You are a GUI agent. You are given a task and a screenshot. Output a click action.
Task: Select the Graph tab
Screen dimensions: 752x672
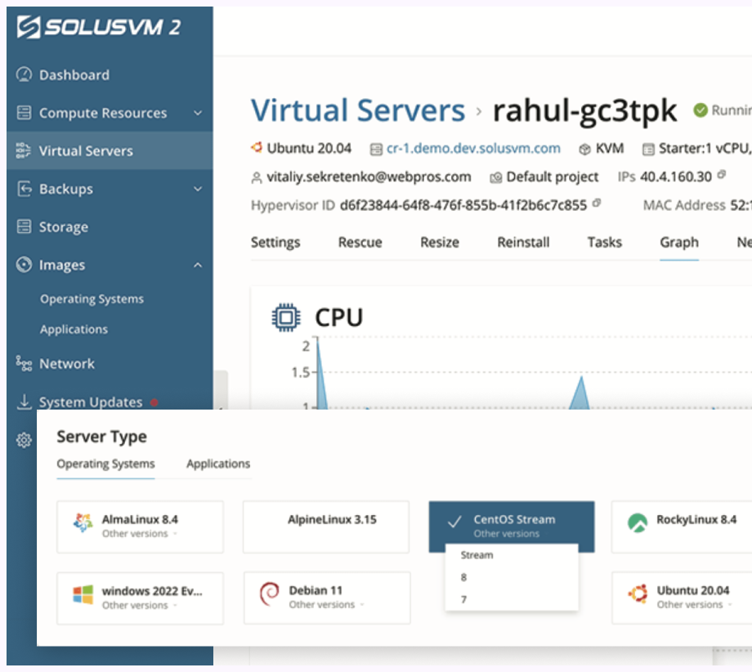[679, 243]
